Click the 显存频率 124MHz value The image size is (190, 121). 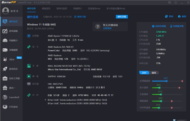160,54
